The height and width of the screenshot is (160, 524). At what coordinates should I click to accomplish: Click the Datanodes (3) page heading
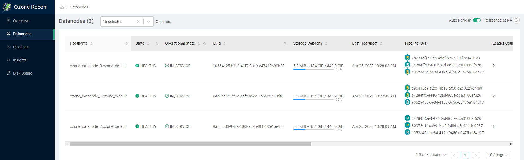[76, 21]
